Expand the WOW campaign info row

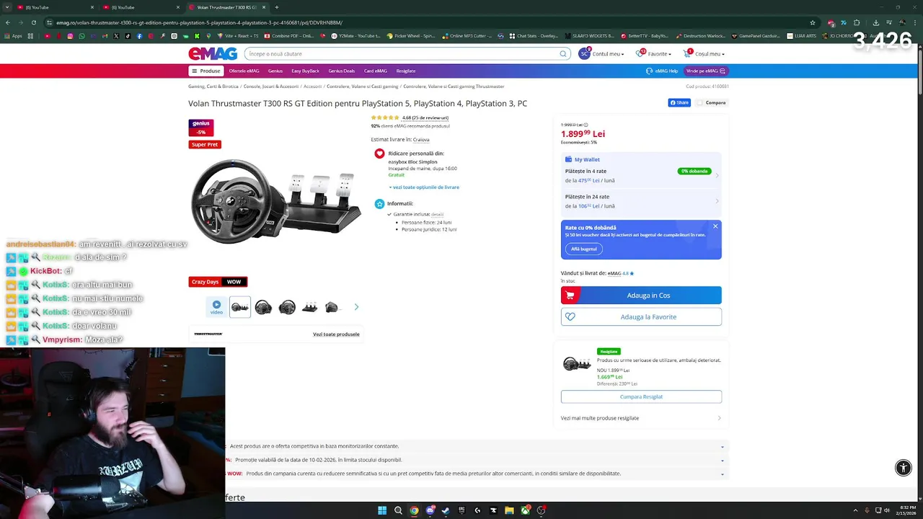pyautogui.click(x=476, y=474)
